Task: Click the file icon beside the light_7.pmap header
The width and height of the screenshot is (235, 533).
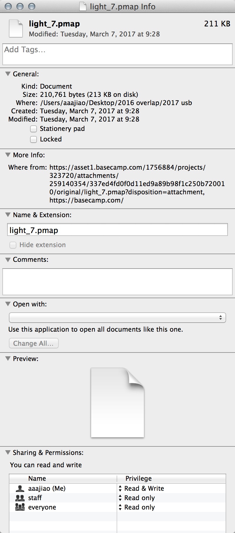Action: [16, 28]
